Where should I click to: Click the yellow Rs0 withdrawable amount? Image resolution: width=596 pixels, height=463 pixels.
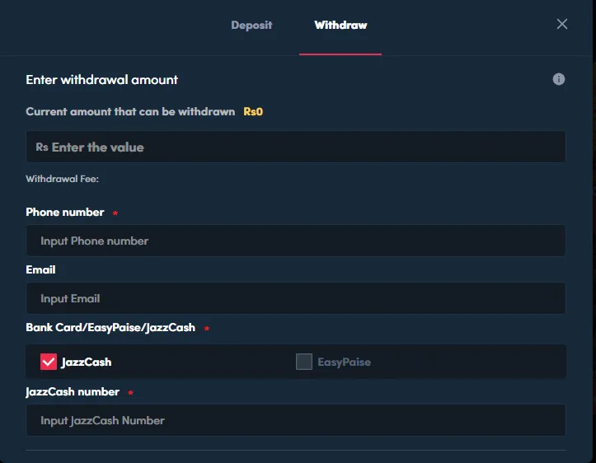pos(253,111)
